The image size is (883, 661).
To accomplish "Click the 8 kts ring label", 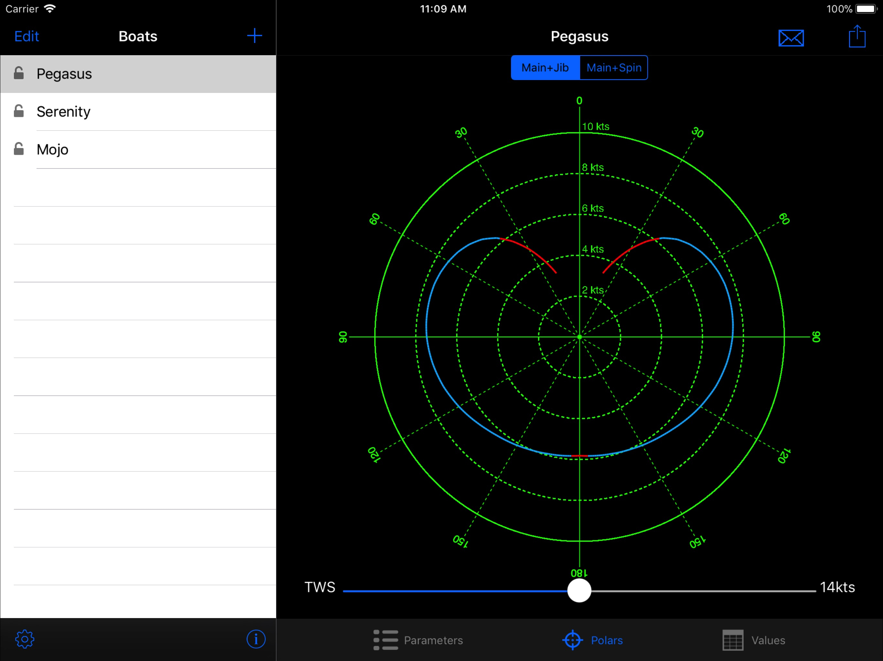I will tap(593, 168).
